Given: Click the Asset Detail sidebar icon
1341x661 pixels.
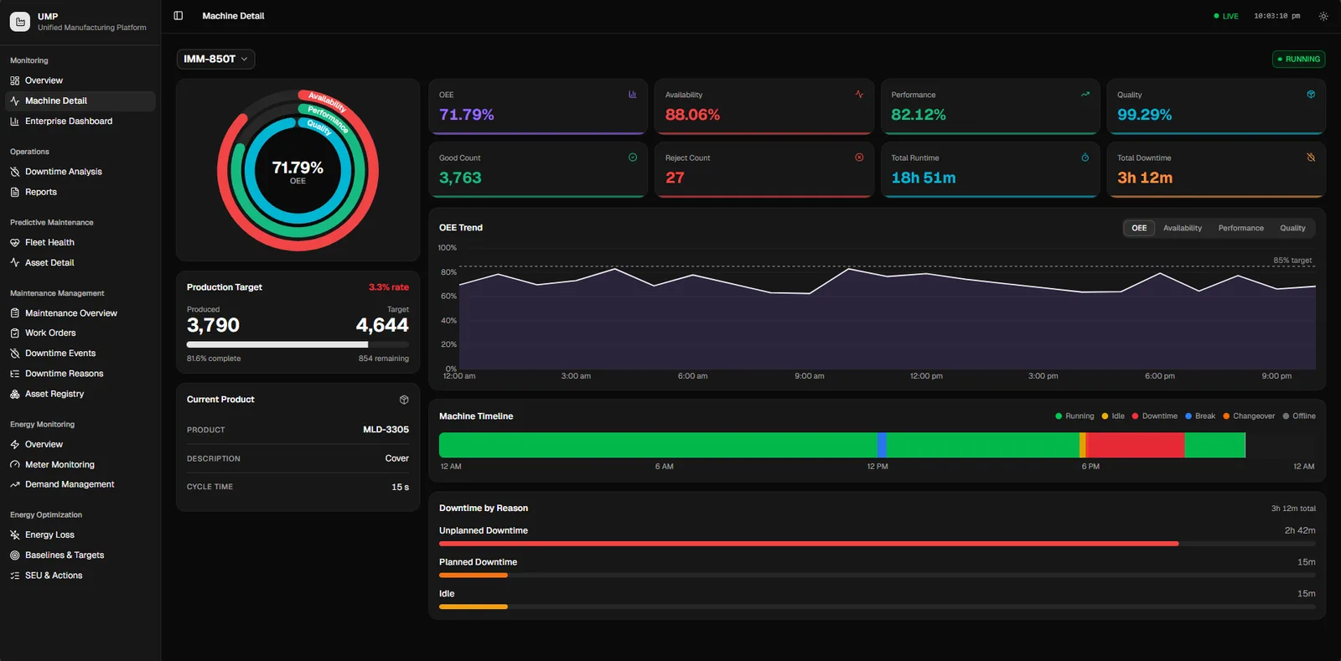Looking at the screenshot, I should click(x=14, y=262).
